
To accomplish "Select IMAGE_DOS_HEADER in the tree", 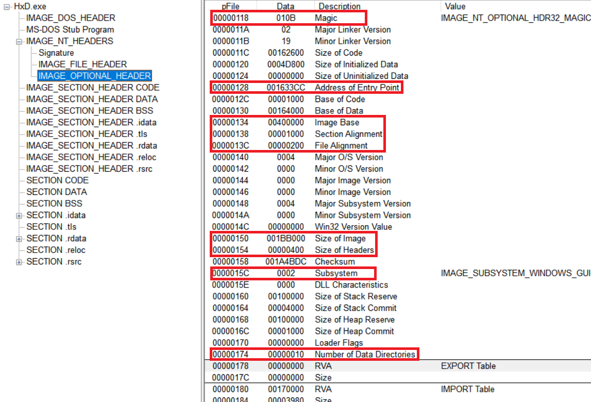I will 71,18.
